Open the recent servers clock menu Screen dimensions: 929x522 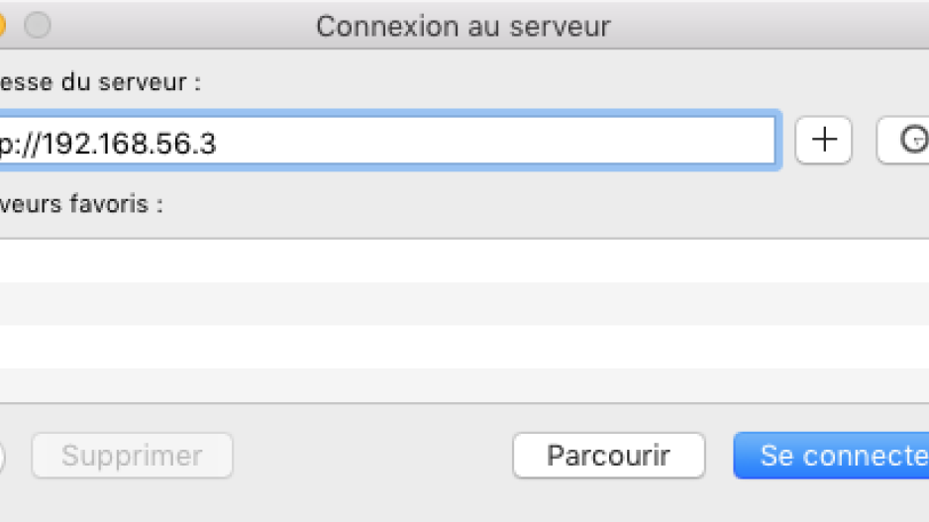pyautogui.click(x=903, y=141)
